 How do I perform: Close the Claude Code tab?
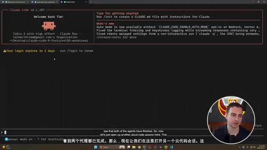click(86, 2)
